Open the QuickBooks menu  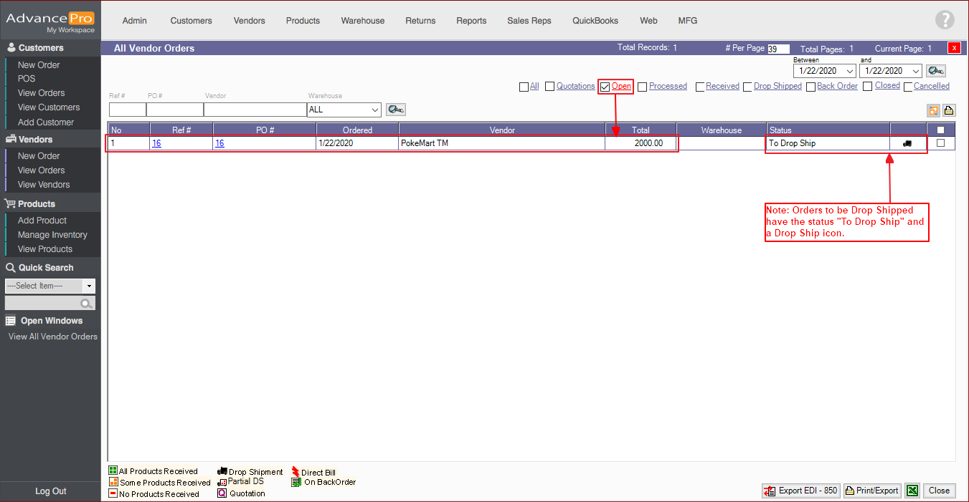point(595,21)
